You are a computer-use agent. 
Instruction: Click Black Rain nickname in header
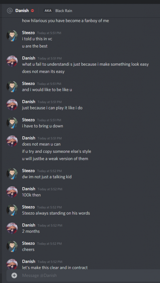pos(64,11)
